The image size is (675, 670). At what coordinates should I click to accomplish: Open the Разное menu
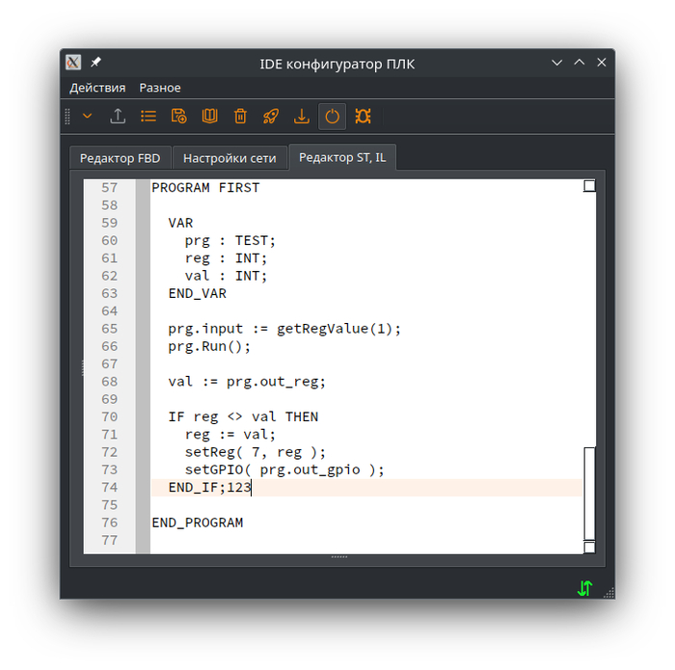(x=160, y=88)
